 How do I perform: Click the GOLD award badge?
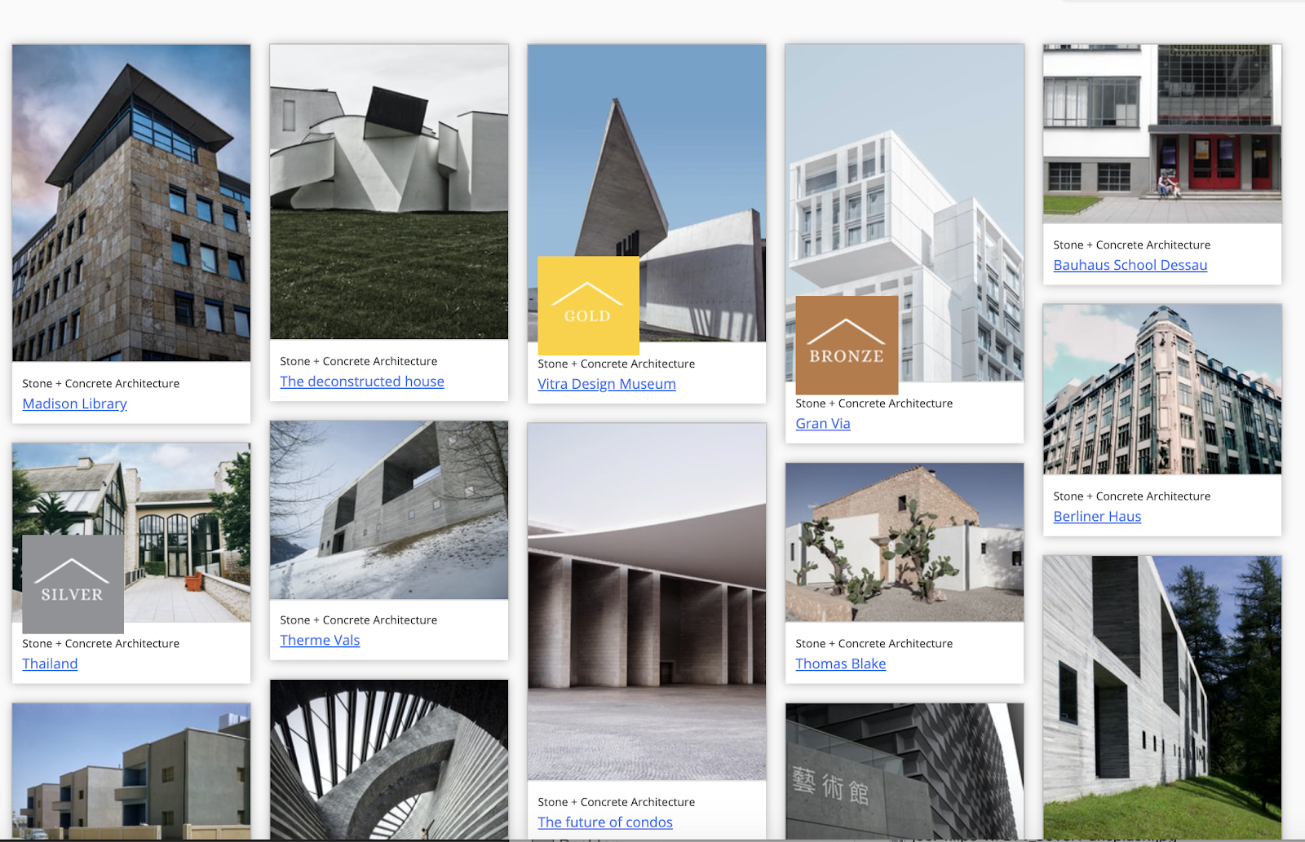[588, 305]
